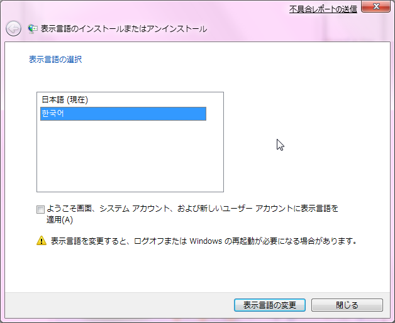The height and width of the screenshot is (323, 395).
Task: Open the 不具合レポートの送信 link
Action: [323, 9]
